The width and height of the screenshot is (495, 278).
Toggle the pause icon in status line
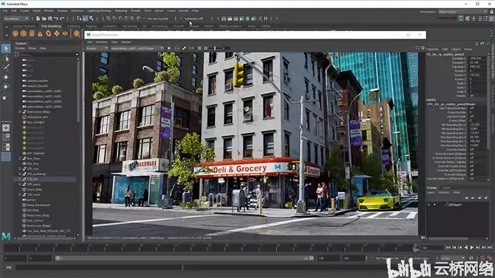(x=265, y=19)
